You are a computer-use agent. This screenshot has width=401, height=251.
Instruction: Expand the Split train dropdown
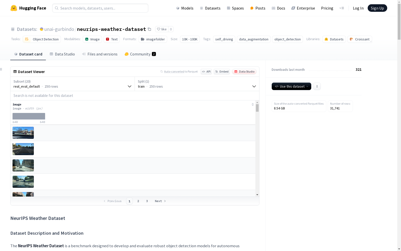(x=254, y=86)
